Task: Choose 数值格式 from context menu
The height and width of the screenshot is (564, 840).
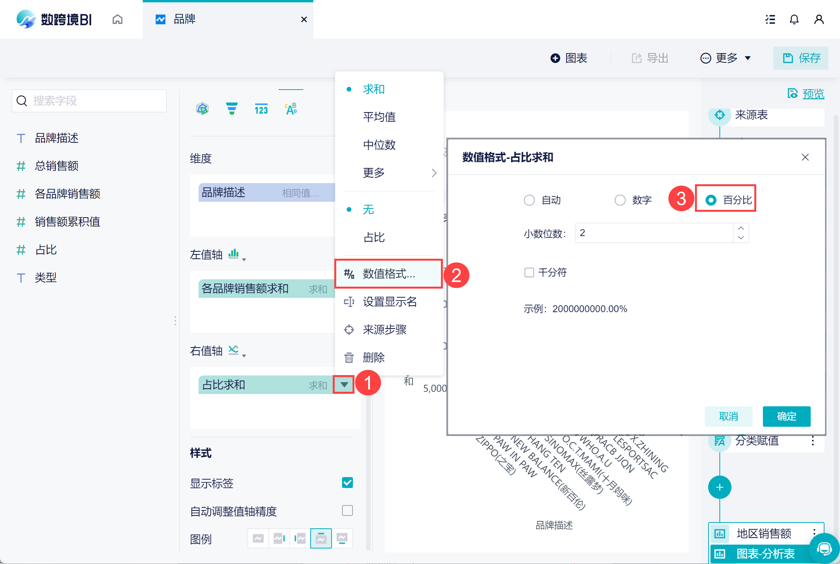Action: pos(388,274)
